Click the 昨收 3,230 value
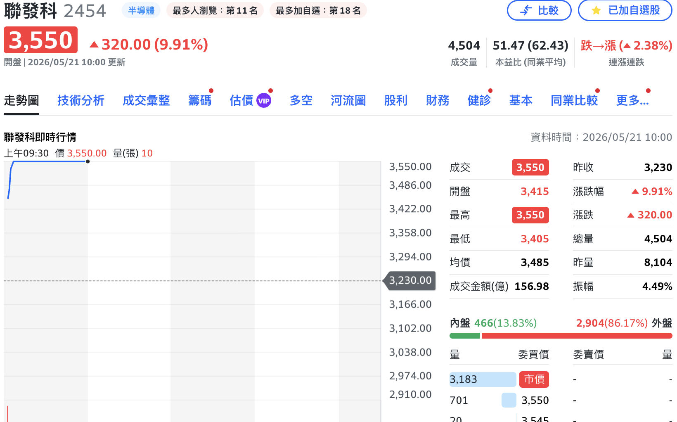Image resolution: width=677 pixels, height=422 pixels. pyautogui.click(x=658, y=167)
